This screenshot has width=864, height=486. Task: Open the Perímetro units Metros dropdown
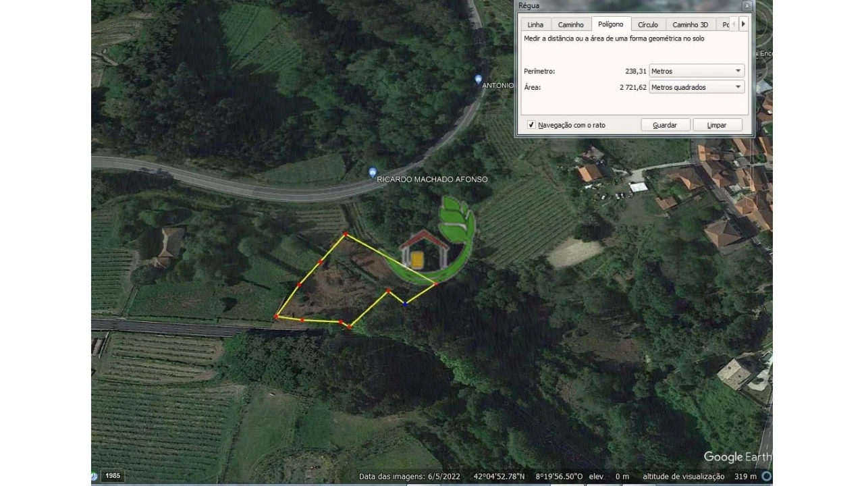point(697,71)
